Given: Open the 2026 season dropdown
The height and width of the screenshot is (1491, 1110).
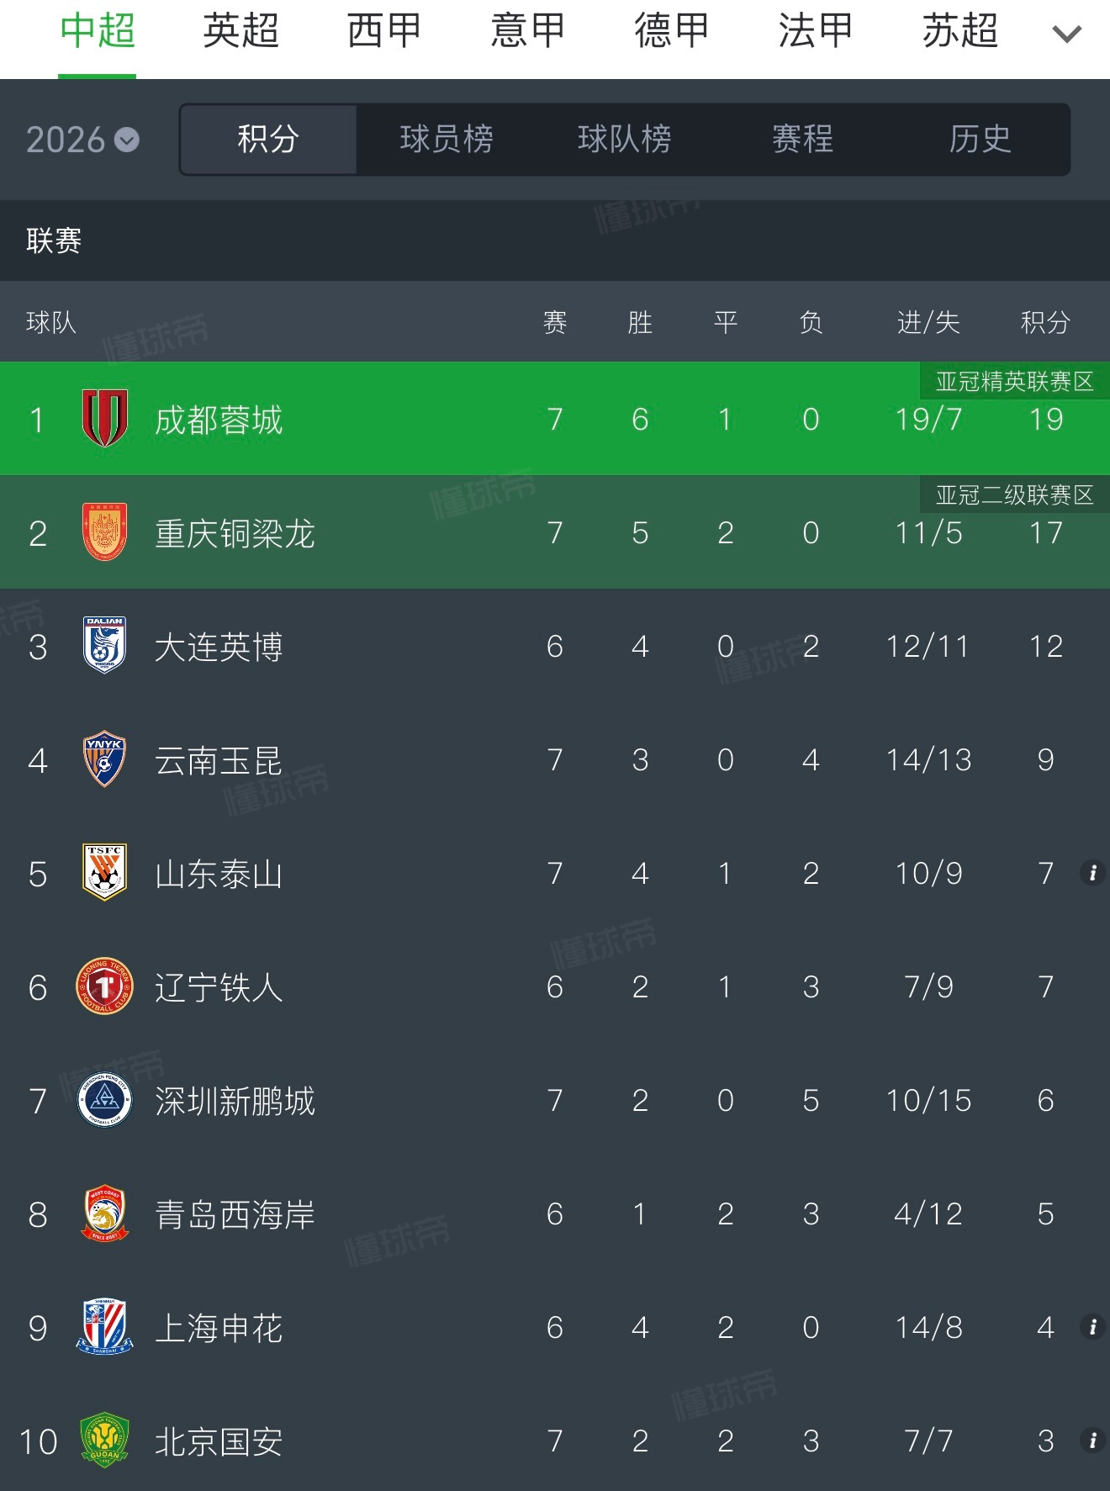Looking at the screenshot, I should (82, 140).
